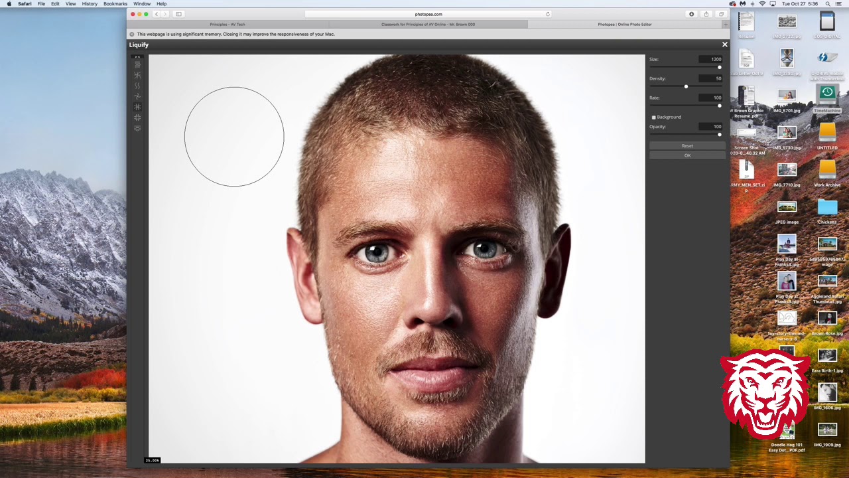Image resolution: width=849 pixels, height=478 pixels.
Task: Click the photopea.com address bar
Action: pos(428,14)
